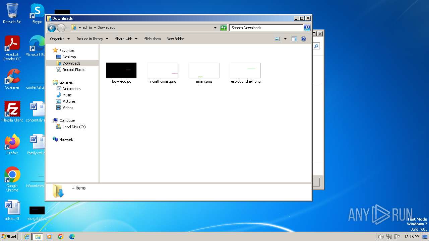Open the address bar history dropdown
429x241 pixels.
tap(215, 28)
